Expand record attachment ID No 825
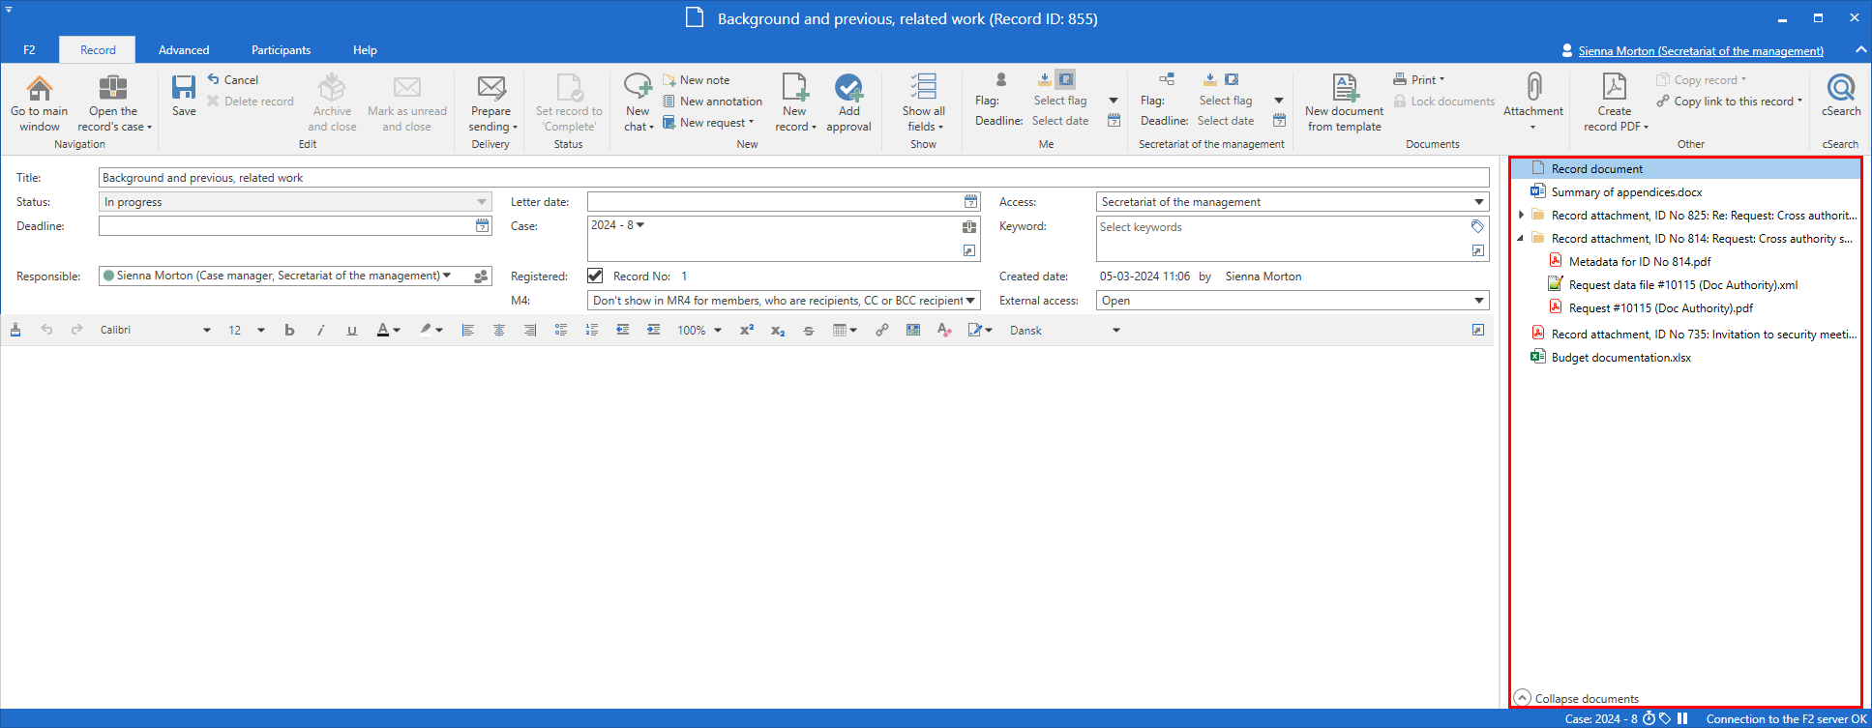 (1521, 215)
